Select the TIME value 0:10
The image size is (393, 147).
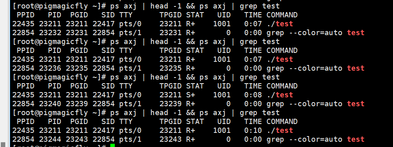[253, 130]
